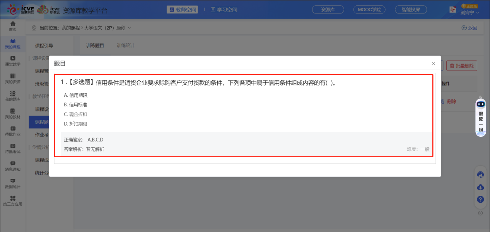Open 我的课程 in left sidebar
The image size is (490, 232).
pyautogui.click(x=13, y=44)
